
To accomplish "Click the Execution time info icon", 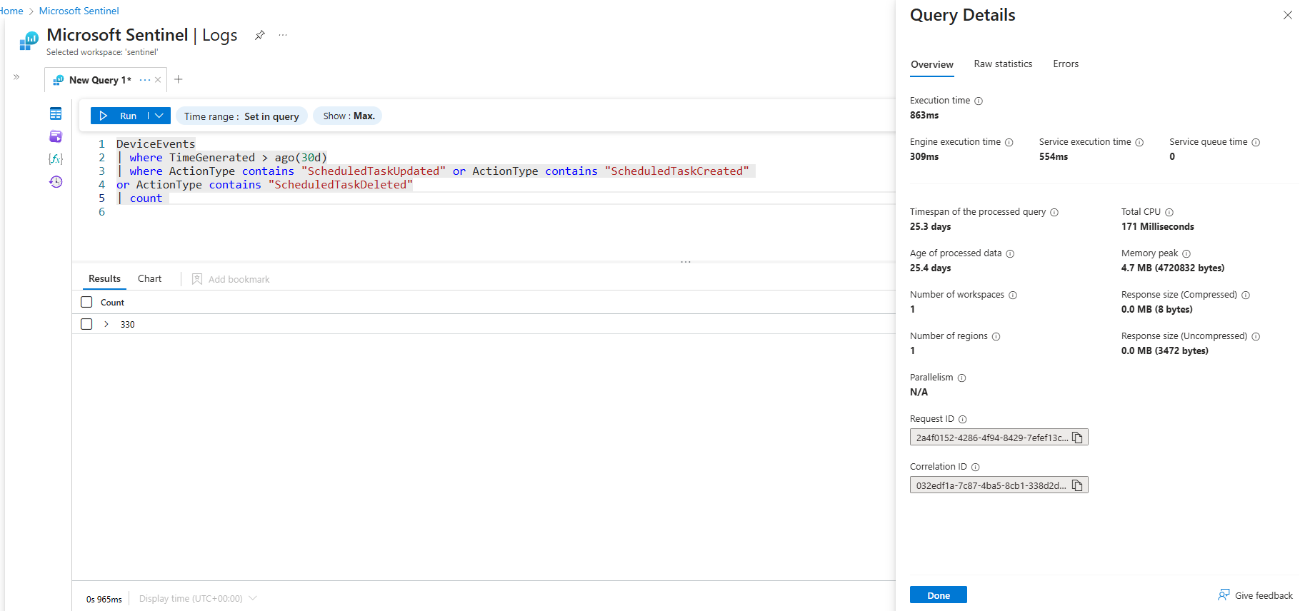I will pyautogui.click(x=979, y=101).
